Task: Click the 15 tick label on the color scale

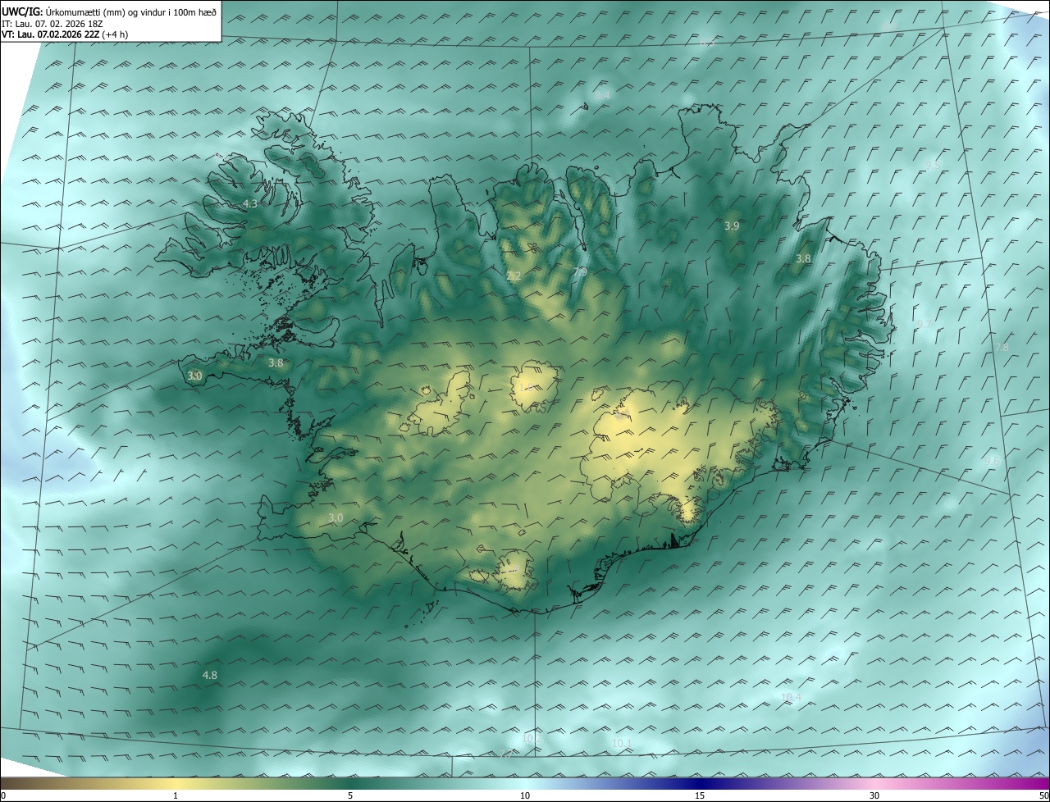Action: click(700, 795)
